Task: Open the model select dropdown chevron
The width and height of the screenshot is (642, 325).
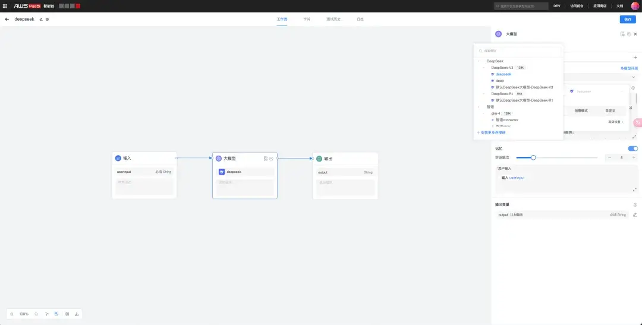Action: (x=633, y=77)
